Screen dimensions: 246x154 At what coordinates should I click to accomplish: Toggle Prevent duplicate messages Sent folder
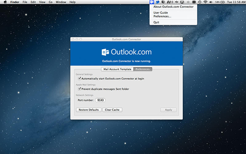pyautogui.click(x=80, y=89)
